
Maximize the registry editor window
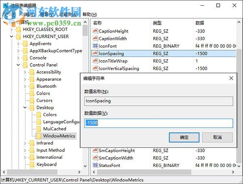point(218,5)
